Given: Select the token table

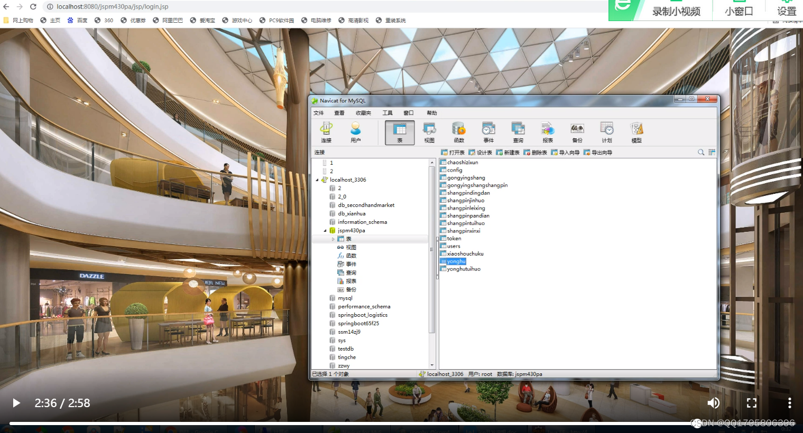Looking at the screenshot, I should click(x=454, y=239).
